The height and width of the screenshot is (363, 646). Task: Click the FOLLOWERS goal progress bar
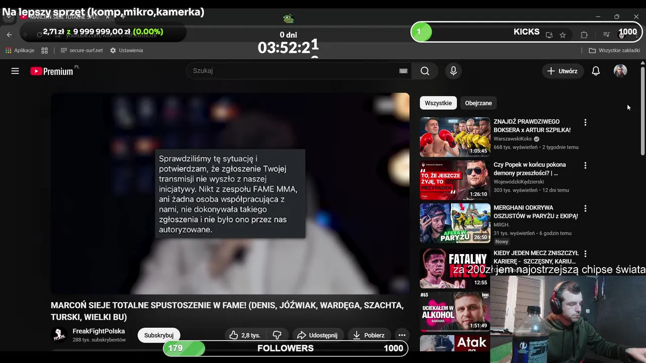click(x=285, y=348)
